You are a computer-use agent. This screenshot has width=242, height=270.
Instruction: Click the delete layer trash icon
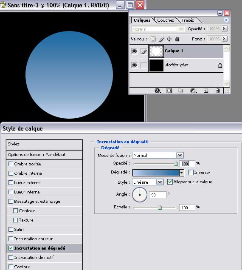[x=218, y=91]
